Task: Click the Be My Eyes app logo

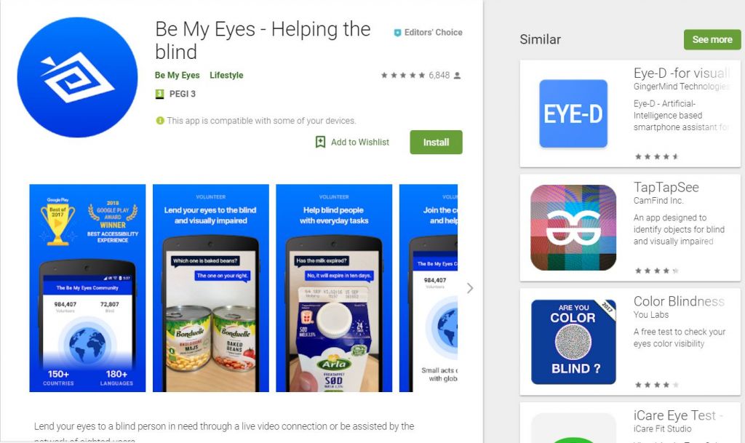Action: [77, 77]
